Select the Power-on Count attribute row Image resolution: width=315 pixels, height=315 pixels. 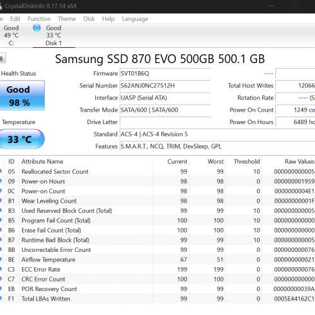click(157, 191)
